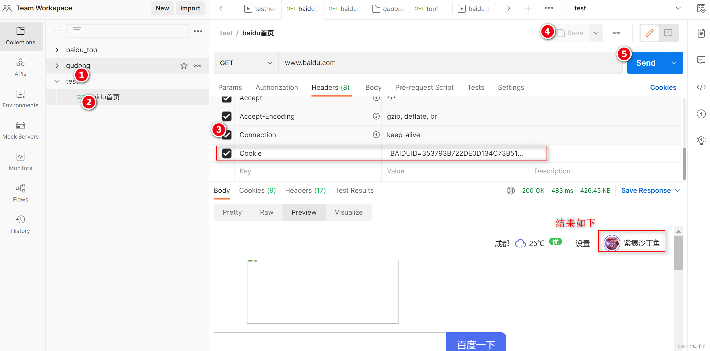The image size is (710, 351).
Task: Open the Environments sidebar panel
Action: [21, 99]
